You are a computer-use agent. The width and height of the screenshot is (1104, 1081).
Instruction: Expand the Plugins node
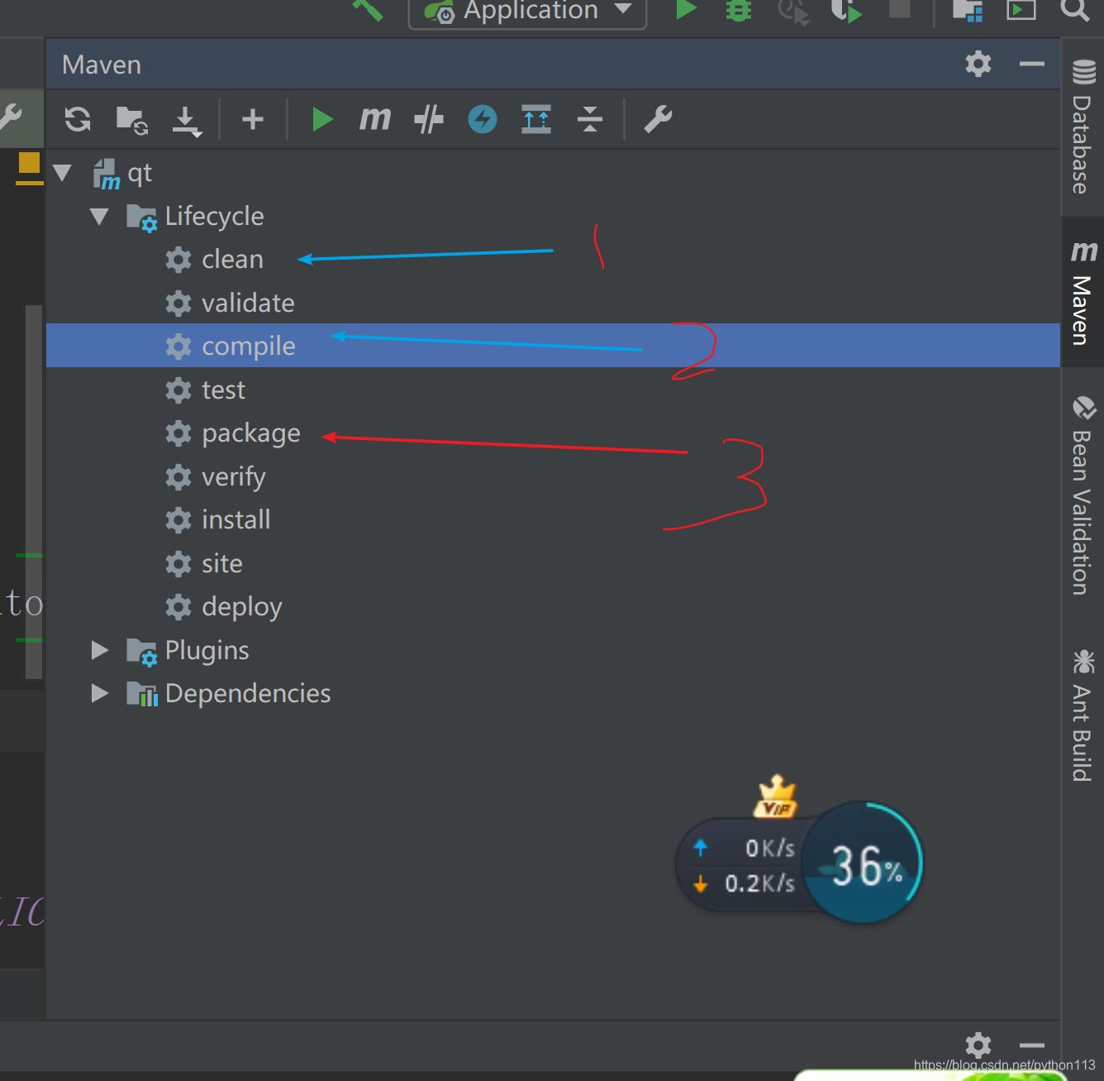(x=100, y=650)
